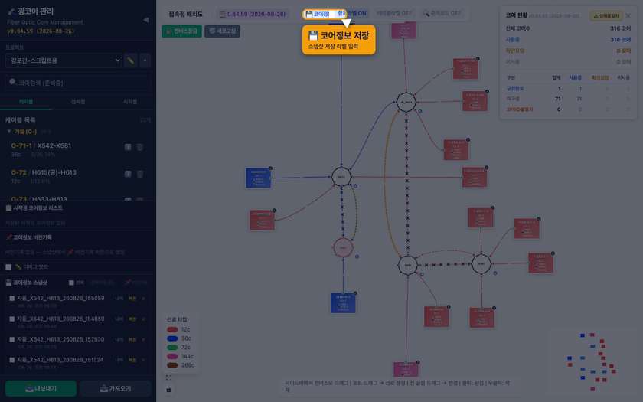Image resolution: width=643 pixels, height=402 pixels.
Task: Click the 가져오기 import button
Action: 116,388
